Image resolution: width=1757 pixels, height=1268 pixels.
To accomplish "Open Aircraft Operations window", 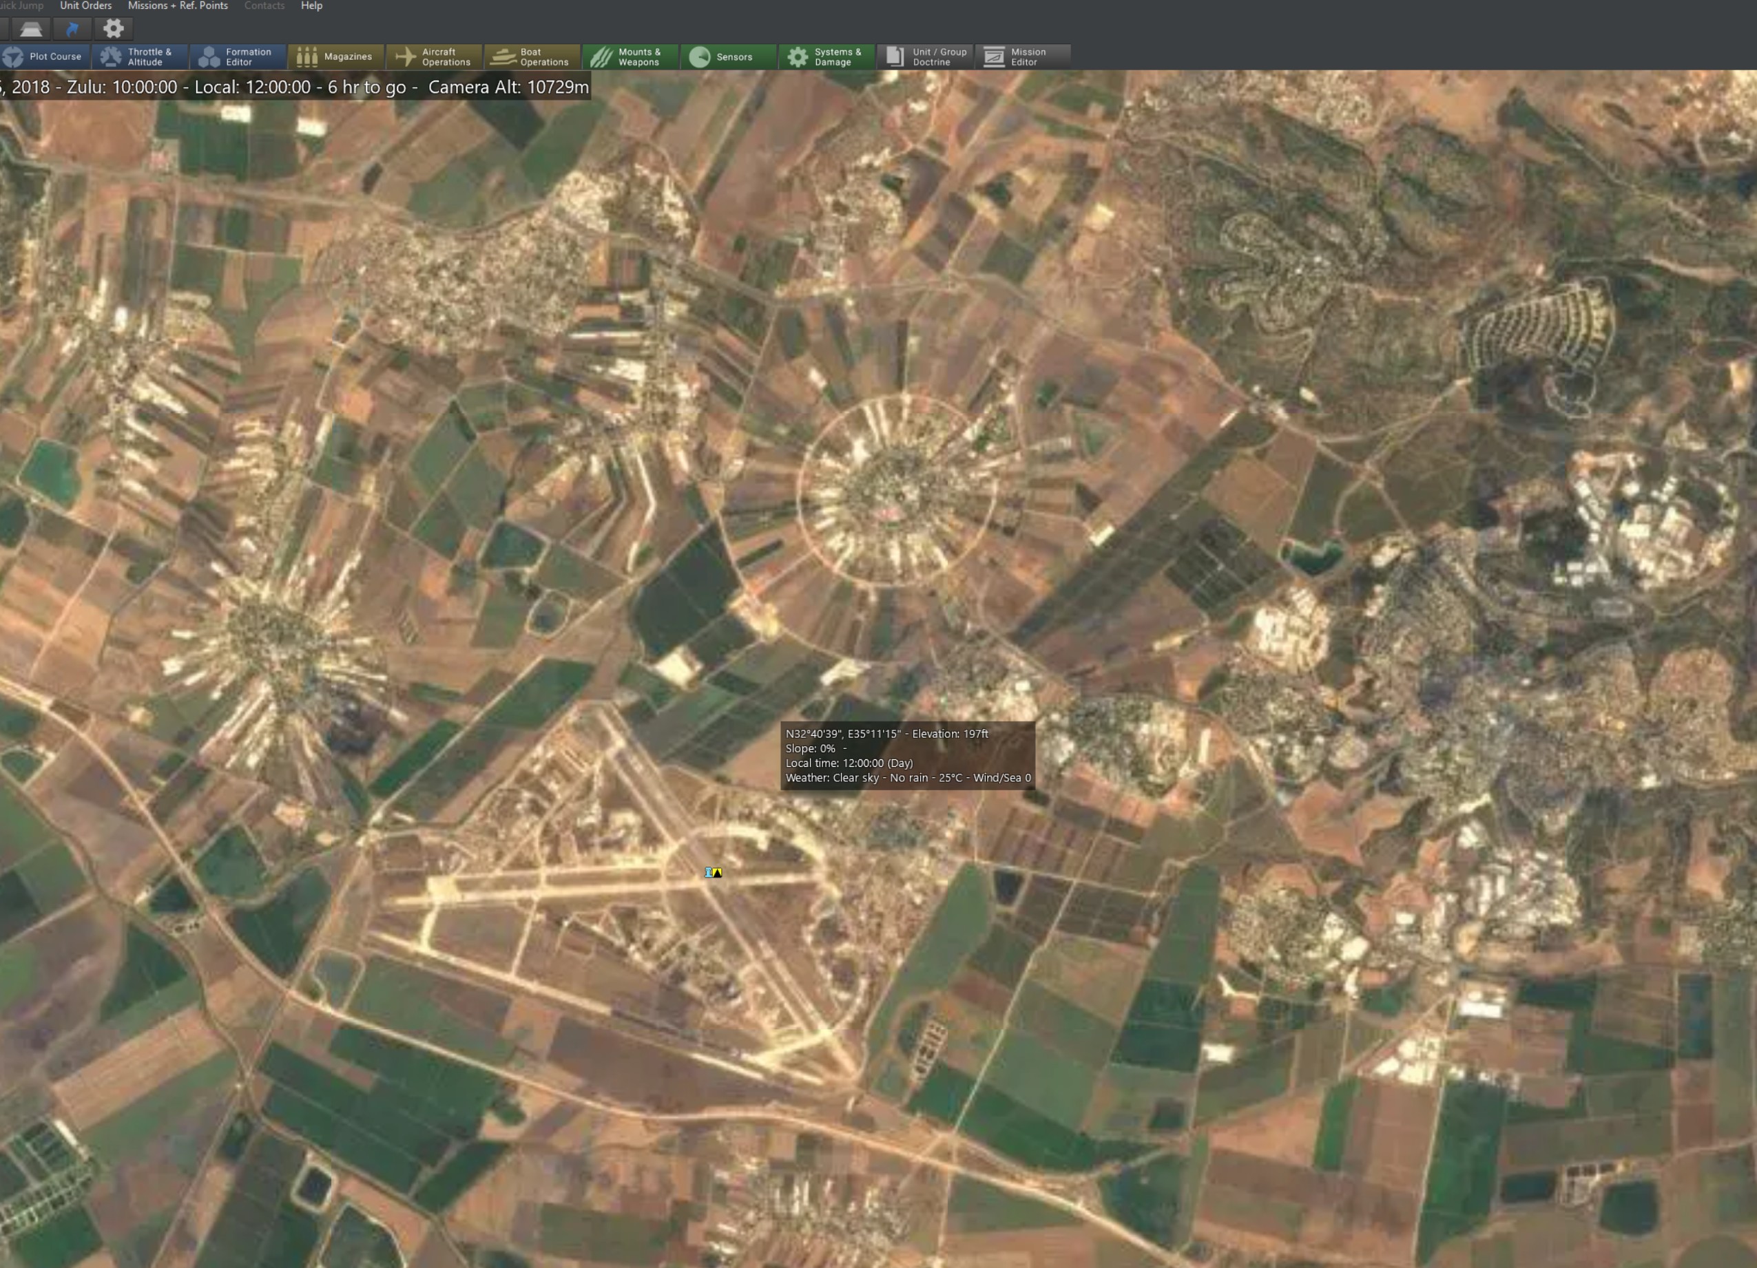I will (435, 56).
